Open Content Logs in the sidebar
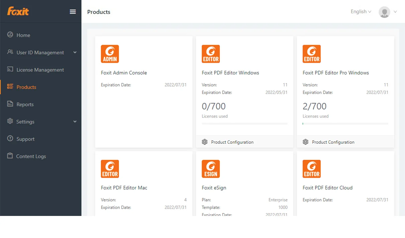Viewport: 405px width, 238px height. pyautogui.click(x=31, y=156)
